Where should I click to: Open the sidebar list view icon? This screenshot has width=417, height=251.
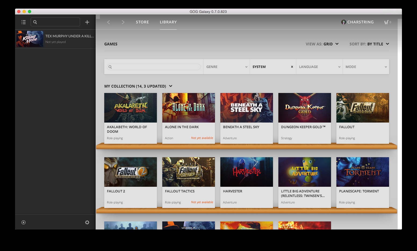coord(24,22)
